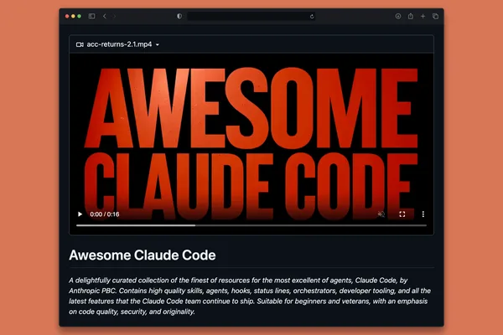Maximize the browser window

(x=80, y=16)
